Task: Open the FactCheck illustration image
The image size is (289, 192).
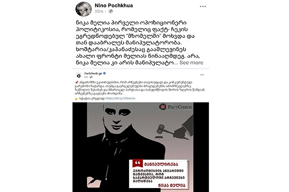Action: pyautogui.click(x=141, y=147)
